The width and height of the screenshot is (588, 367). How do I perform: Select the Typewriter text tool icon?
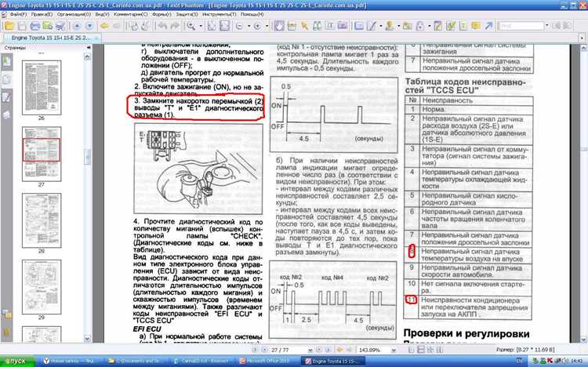(x=330, y=26)
